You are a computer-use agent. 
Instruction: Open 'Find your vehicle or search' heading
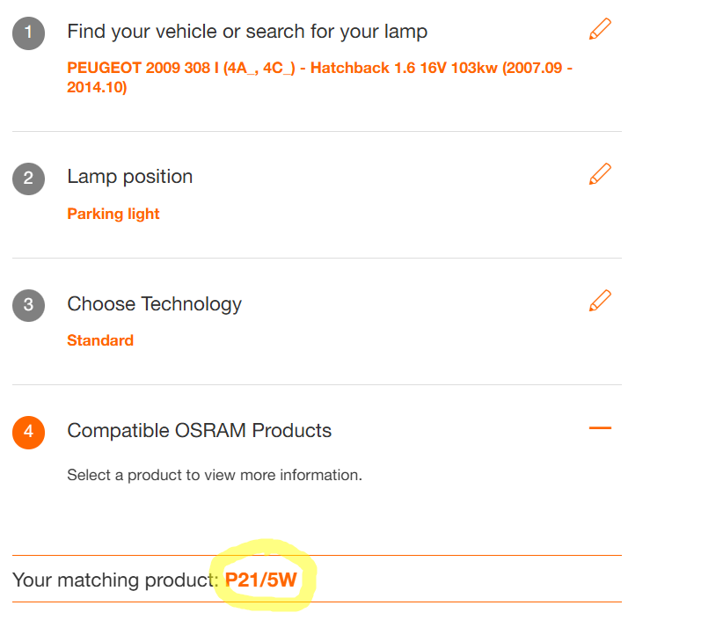pos(247,33)
